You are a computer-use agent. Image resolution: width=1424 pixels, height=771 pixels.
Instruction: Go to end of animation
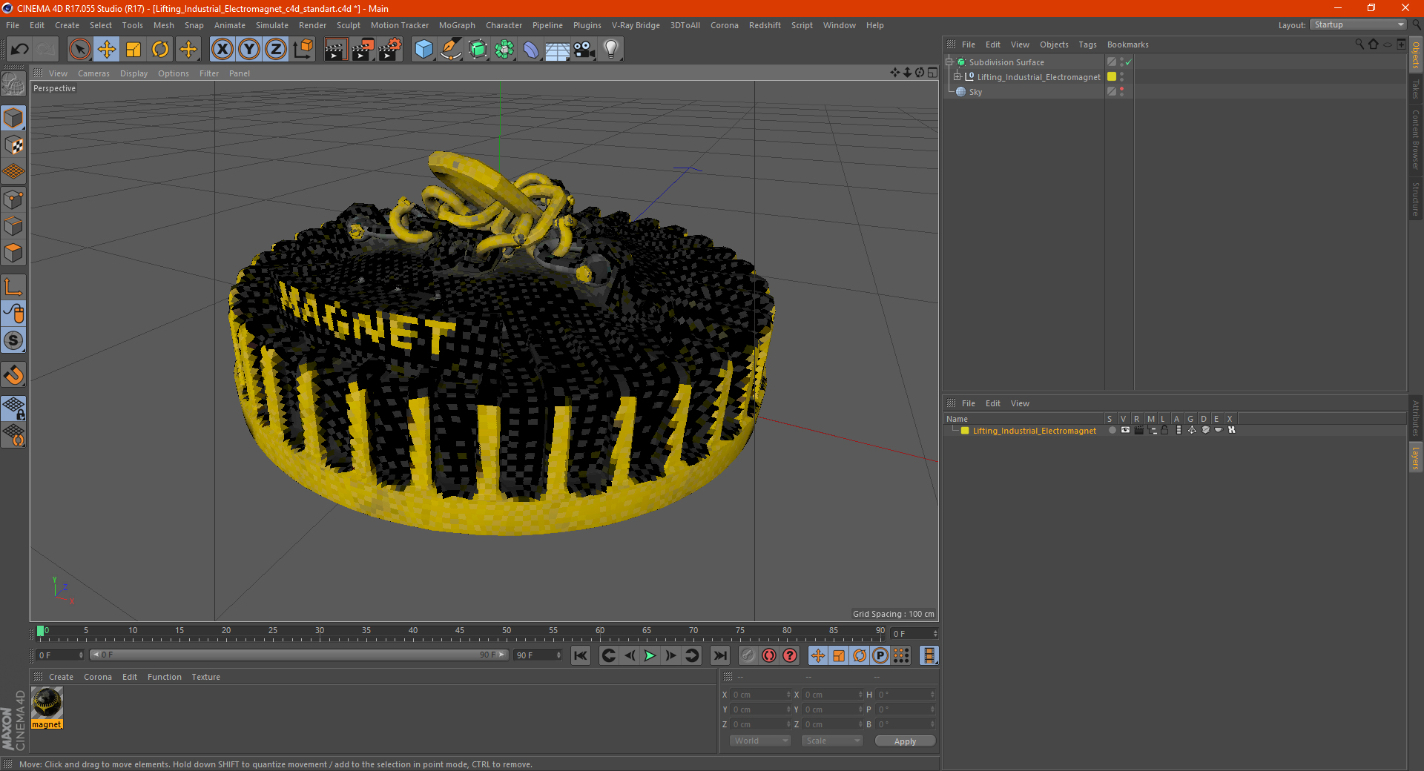pos(719,655)
